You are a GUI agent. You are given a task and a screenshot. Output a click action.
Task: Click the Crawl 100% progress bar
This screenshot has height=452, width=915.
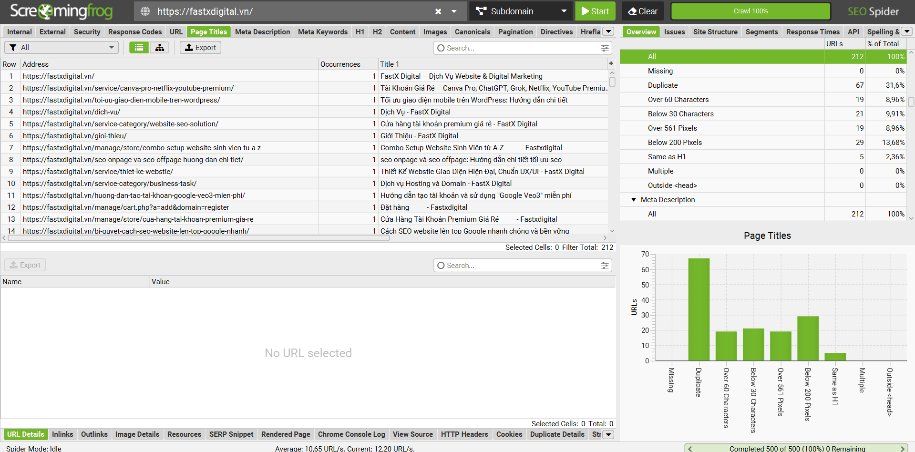click(751, 11)
